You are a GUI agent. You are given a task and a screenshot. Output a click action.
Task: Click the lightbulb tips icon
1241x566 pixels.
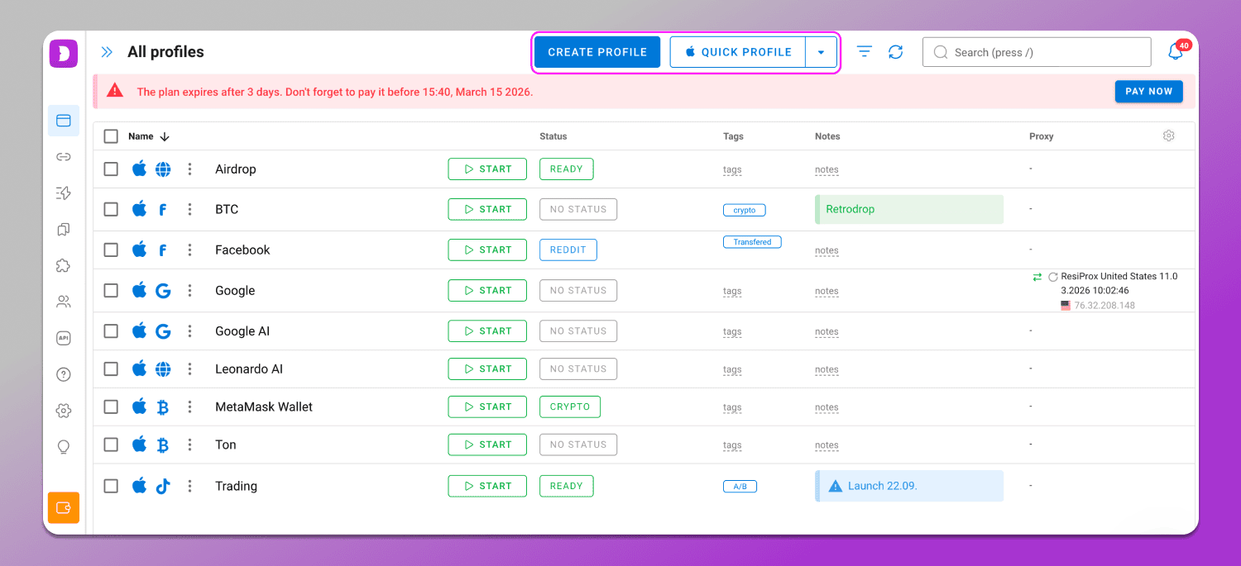[64, 447]
